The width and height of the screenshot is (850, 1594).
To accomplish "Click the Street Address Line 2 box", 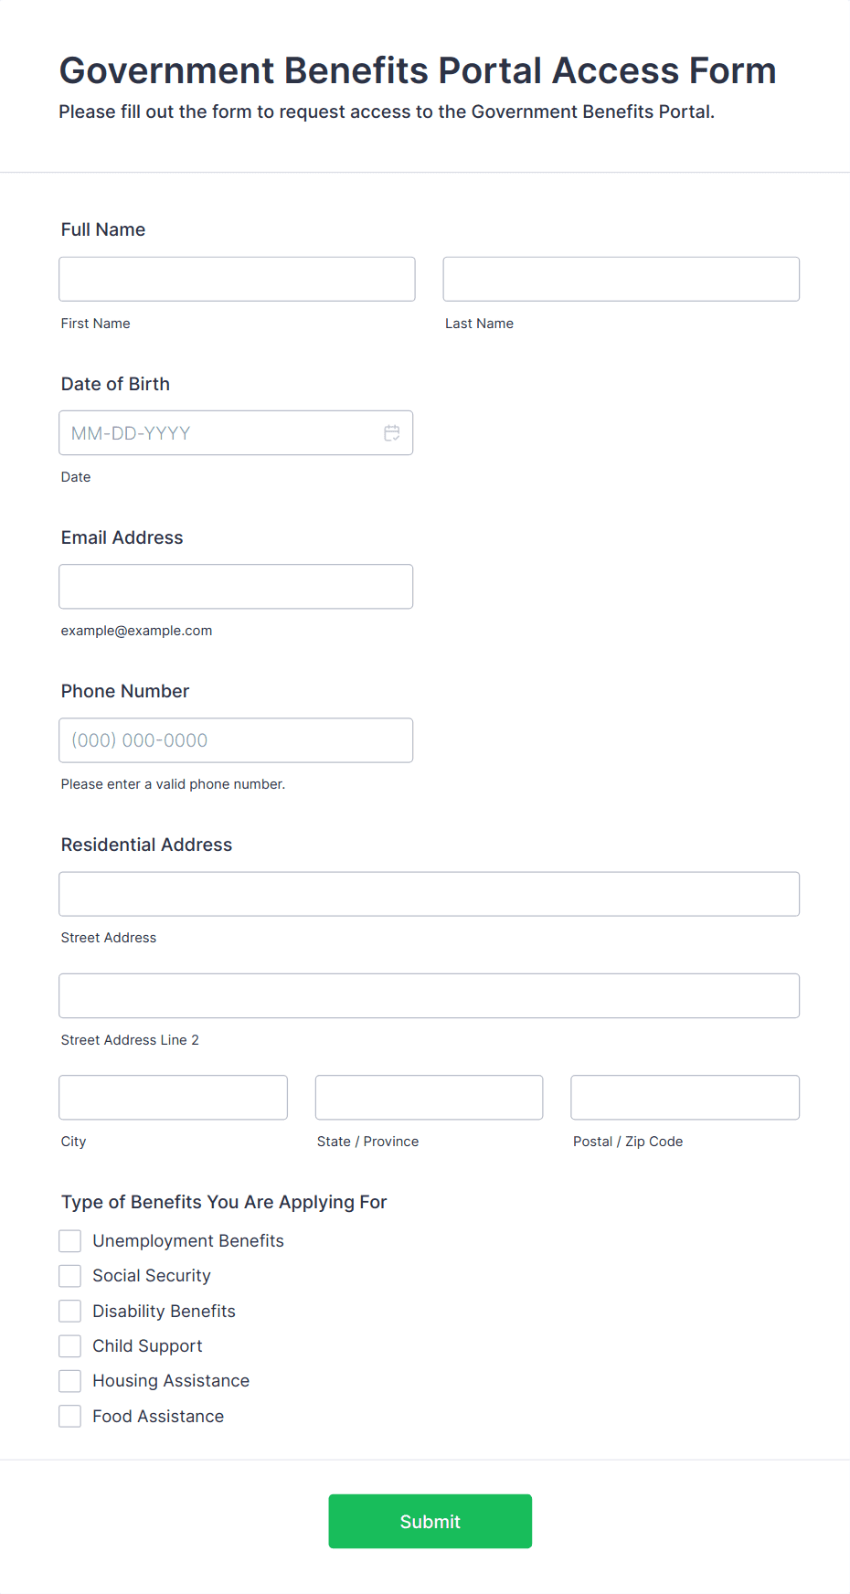I will point(429,995).
